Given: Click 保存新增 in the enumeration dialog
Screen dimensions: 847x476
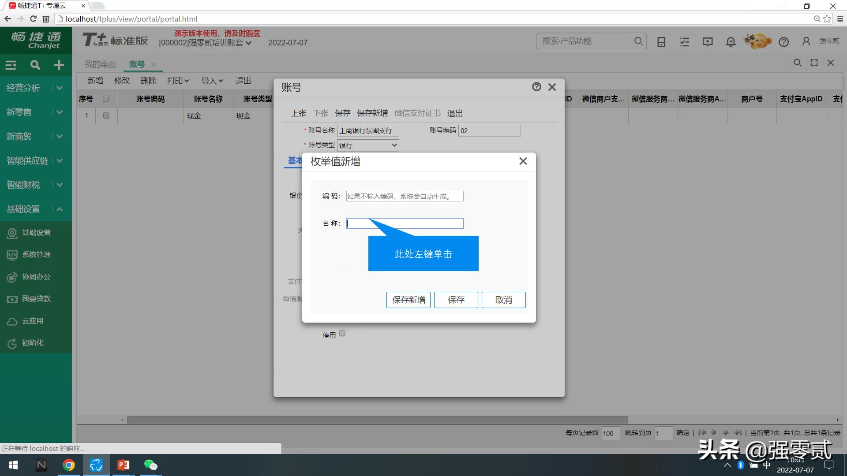Looking at the screenshot, I should pos(408,300).
